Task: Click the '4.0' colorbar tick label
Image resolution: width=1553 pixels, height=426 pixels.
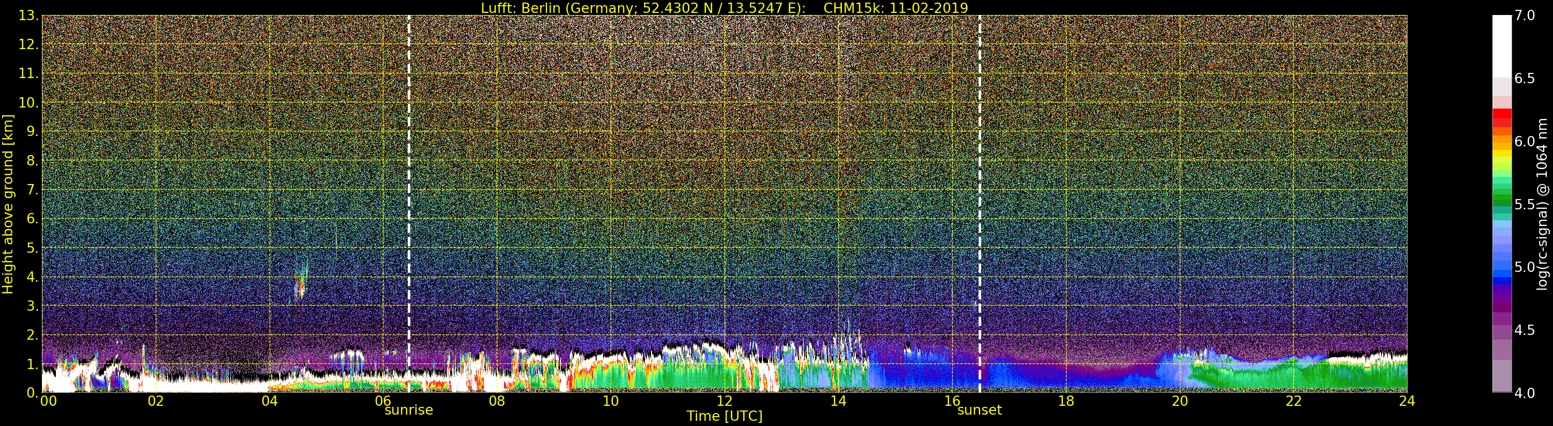Action: point(1525,393)
